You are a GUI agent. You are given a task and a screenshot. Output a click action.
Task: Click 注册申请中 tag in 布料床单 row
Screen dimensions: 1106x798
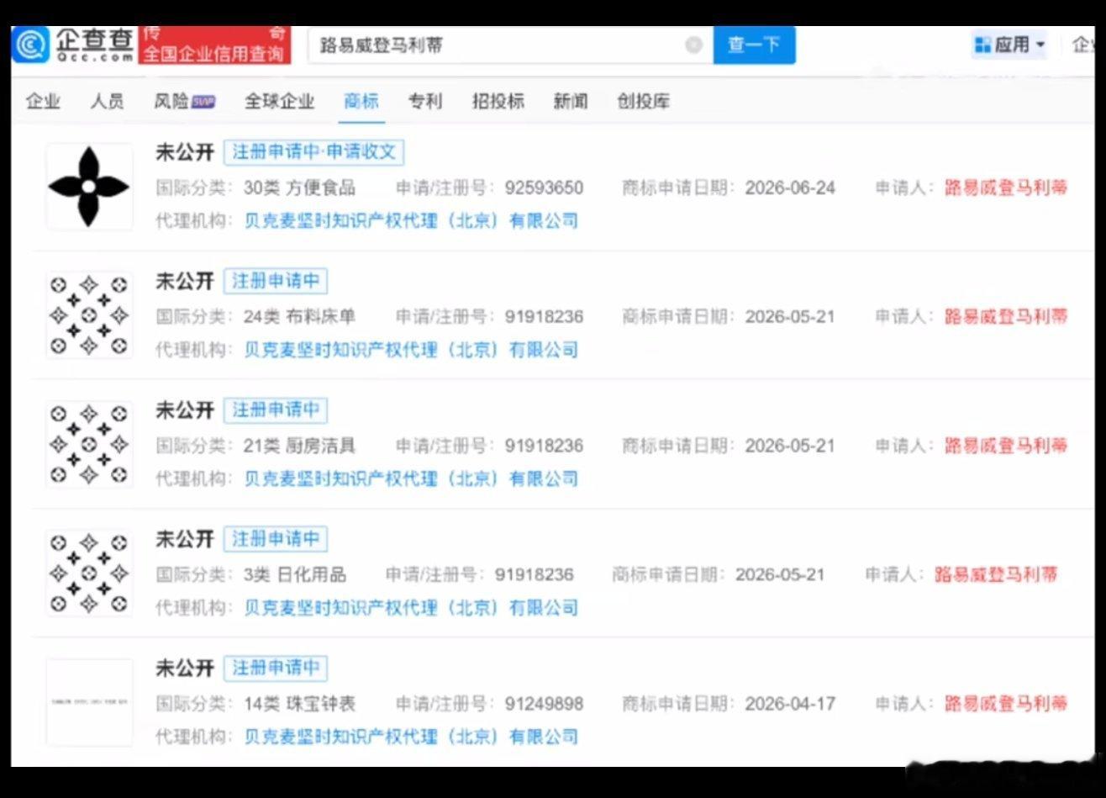(x=276, y=281)
